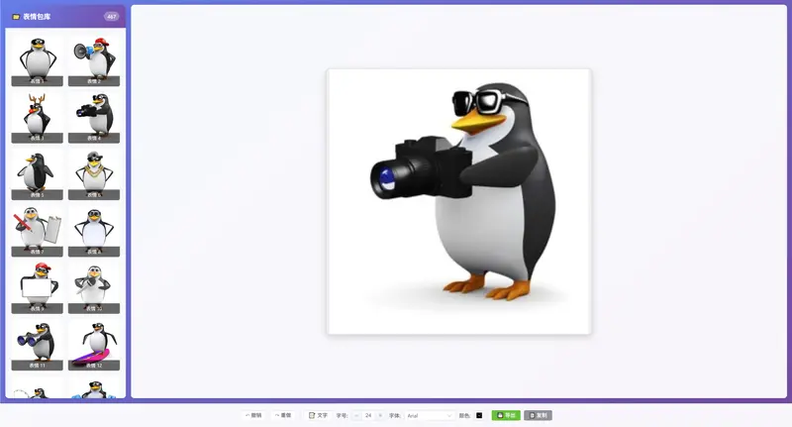The height and width of the screenshot is (427, 792).
Task: Click the 撤销 (undo) button
Action: 253,415
